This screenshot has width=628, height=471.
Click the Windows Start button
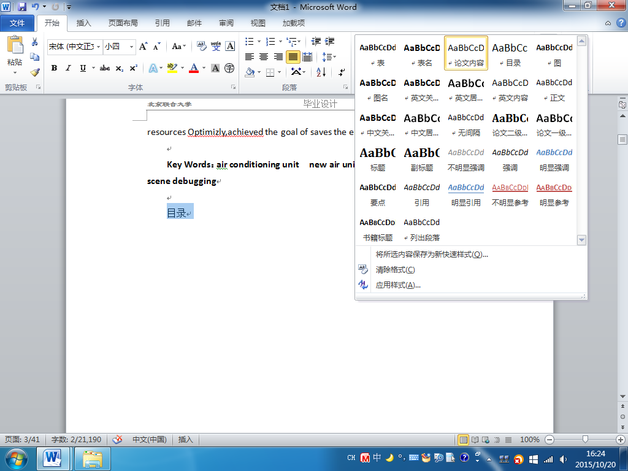(17, 459)
